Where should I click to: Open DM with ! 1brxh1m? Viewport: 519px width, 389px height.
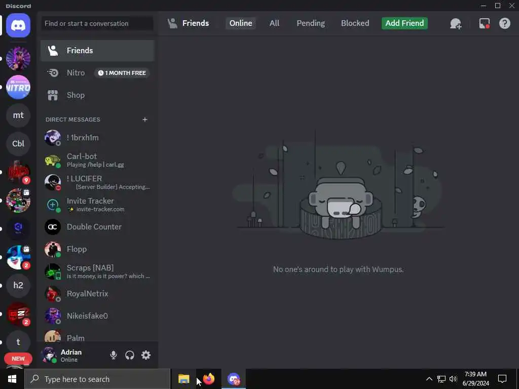click(x=97, y=138)
